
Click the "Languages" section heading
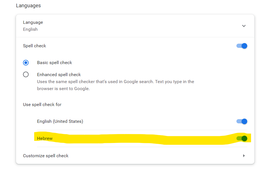point(28,6)
